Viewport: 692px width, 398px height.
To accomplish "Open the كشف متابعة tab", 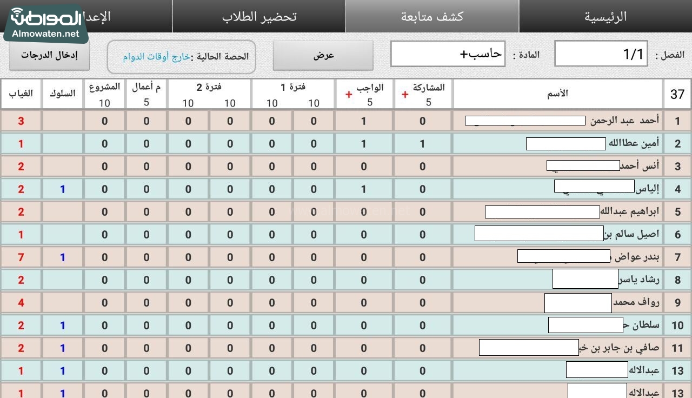I will coord(432,16).
